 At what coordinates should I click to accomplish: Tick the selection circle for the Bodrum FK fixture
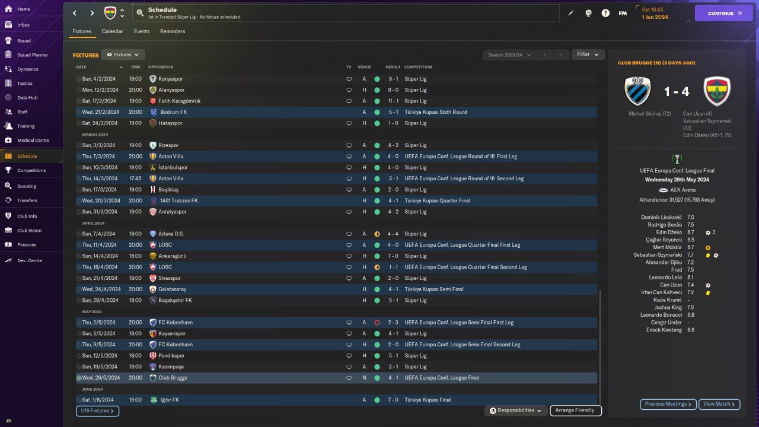[x=79, y=112]
